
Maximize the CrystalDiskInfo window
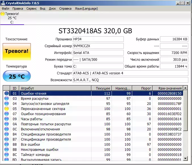183,3
